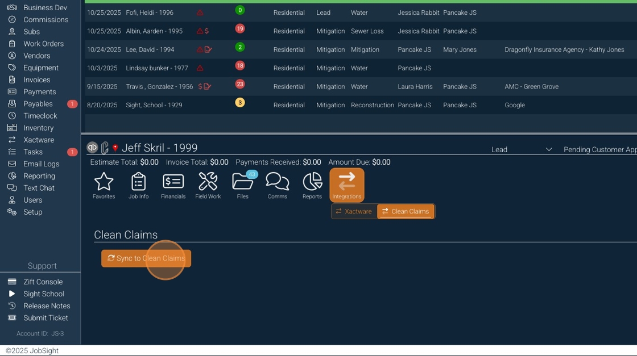Switch to the Xactware integration tab
This screenshot has height=356, width=637.
pyautogui.click(x=354, y=211)
